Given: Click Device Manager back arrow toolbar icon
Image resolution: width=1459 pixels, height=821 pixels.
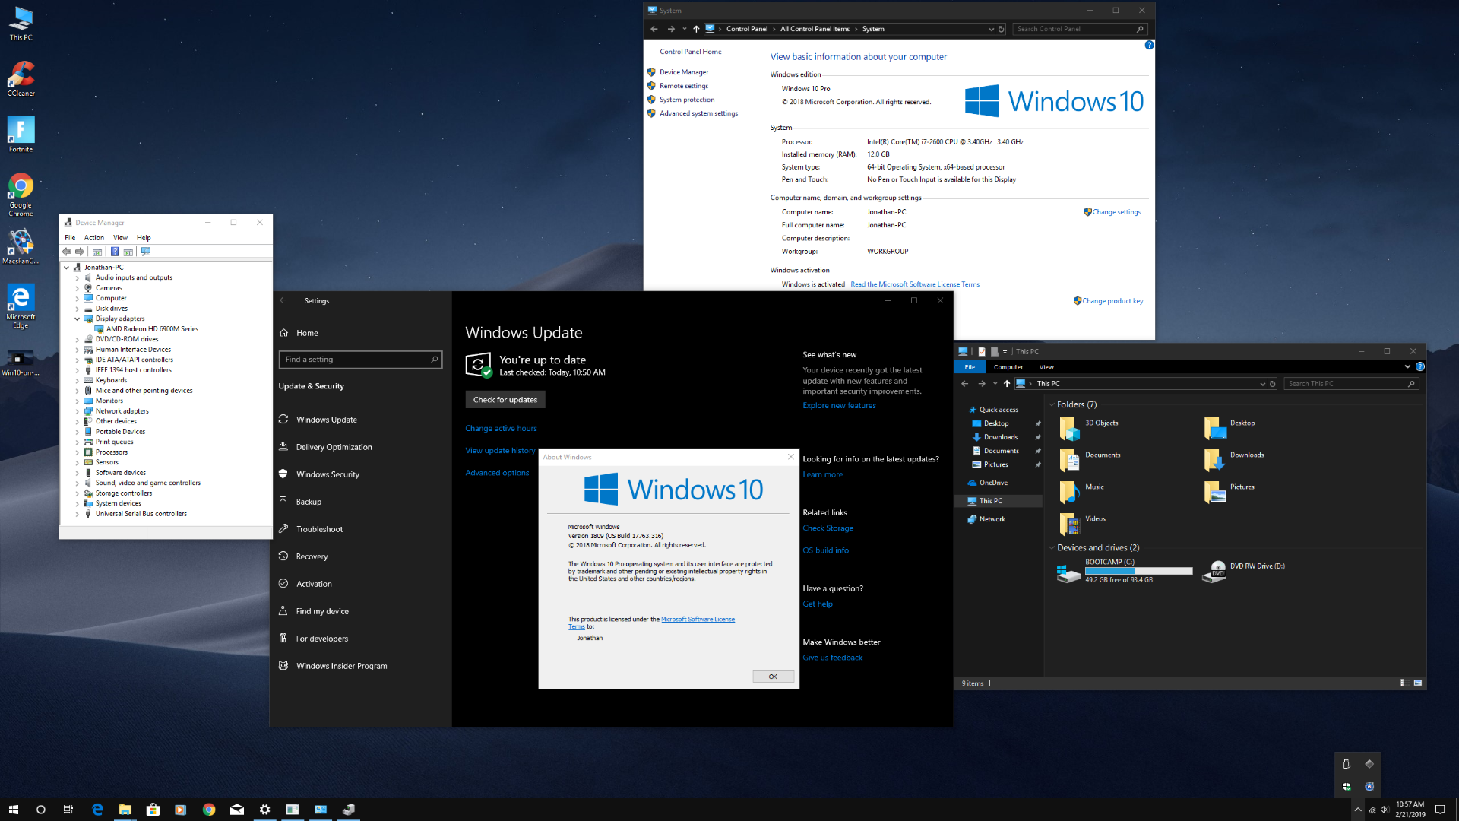Looking at the screenshot, I should tap(67, 252).
